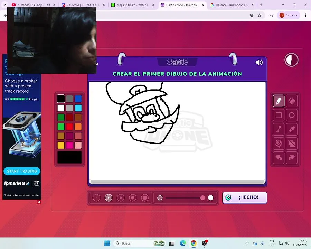Select the Gartic Phone tab
This screenshot has width=311, height=249.
point(182,5)
